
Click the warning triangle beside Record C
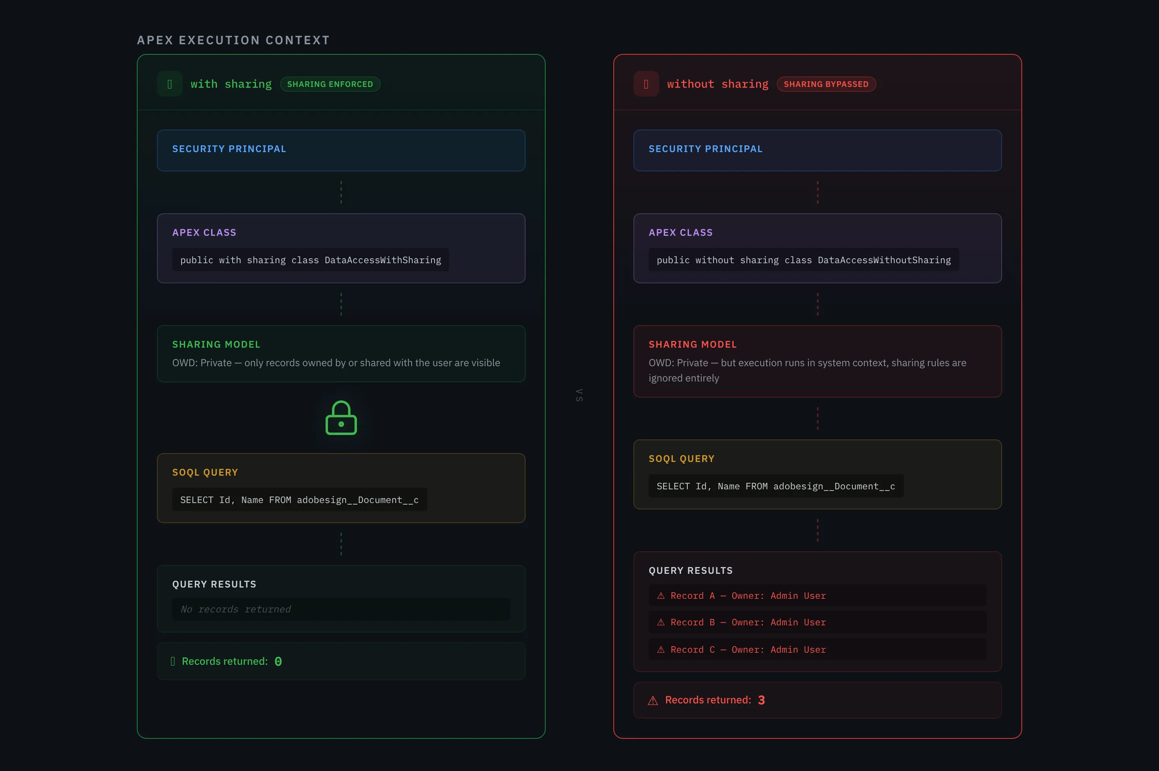click(x=661, y=650)
